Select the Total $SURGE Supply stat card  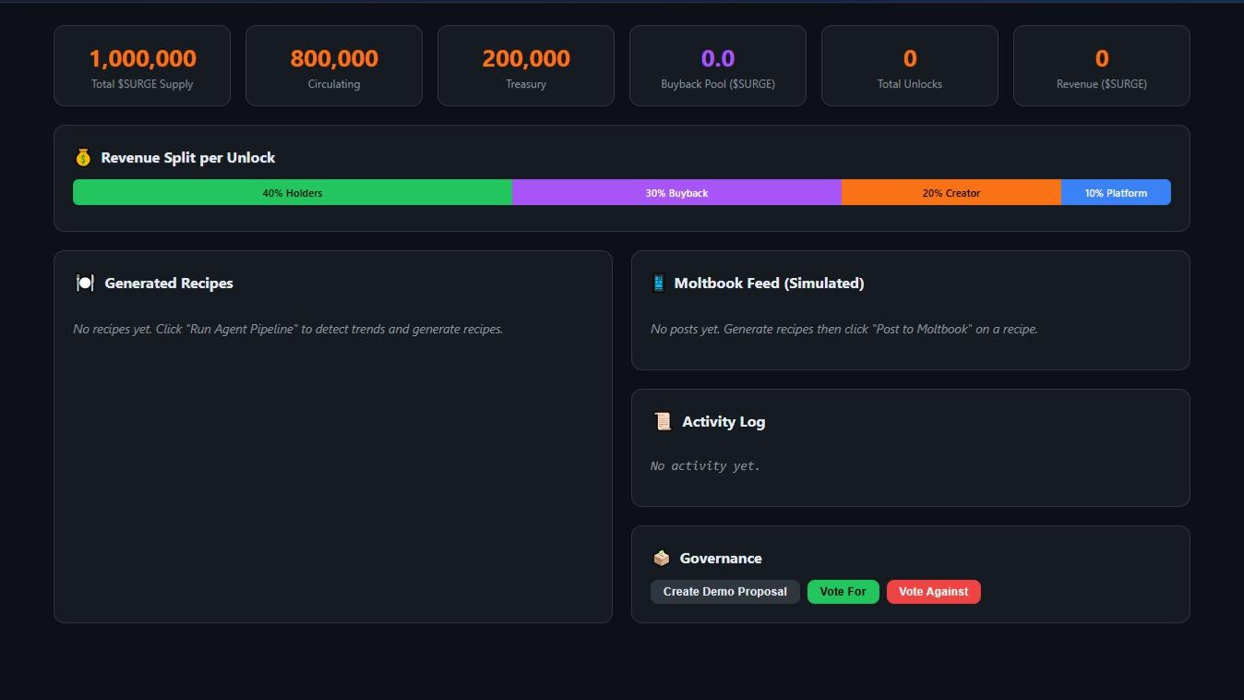(x=142, y=66)
